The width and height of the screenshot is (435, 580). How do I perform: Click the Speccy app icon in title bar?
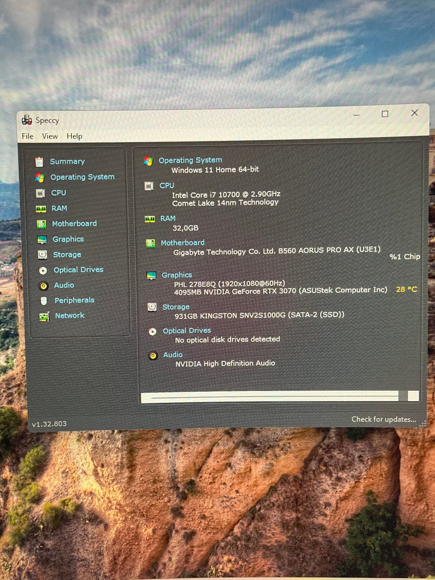27,120
